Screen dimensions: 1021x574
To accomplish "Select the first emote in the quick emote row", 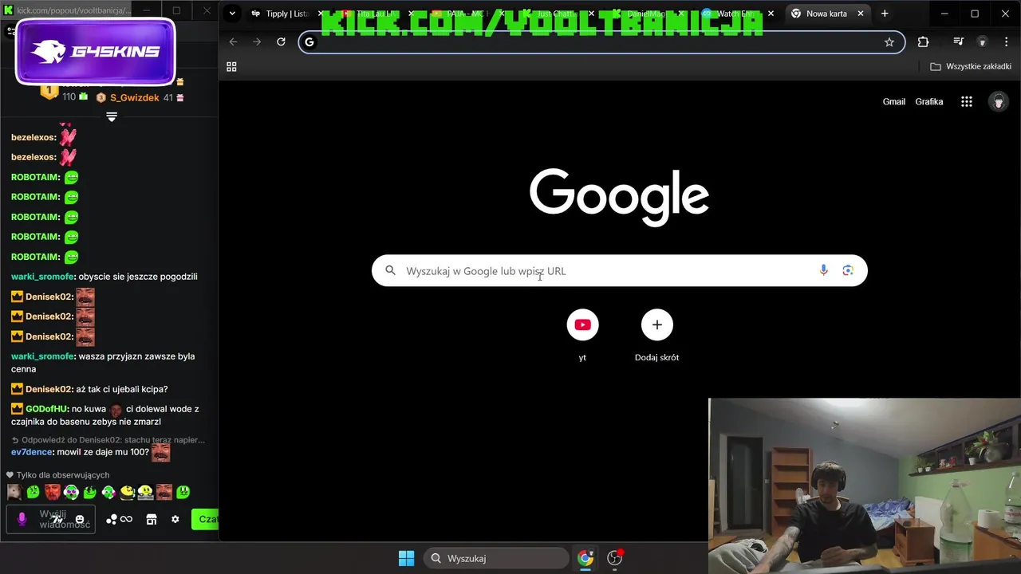I will pos(14,492).
